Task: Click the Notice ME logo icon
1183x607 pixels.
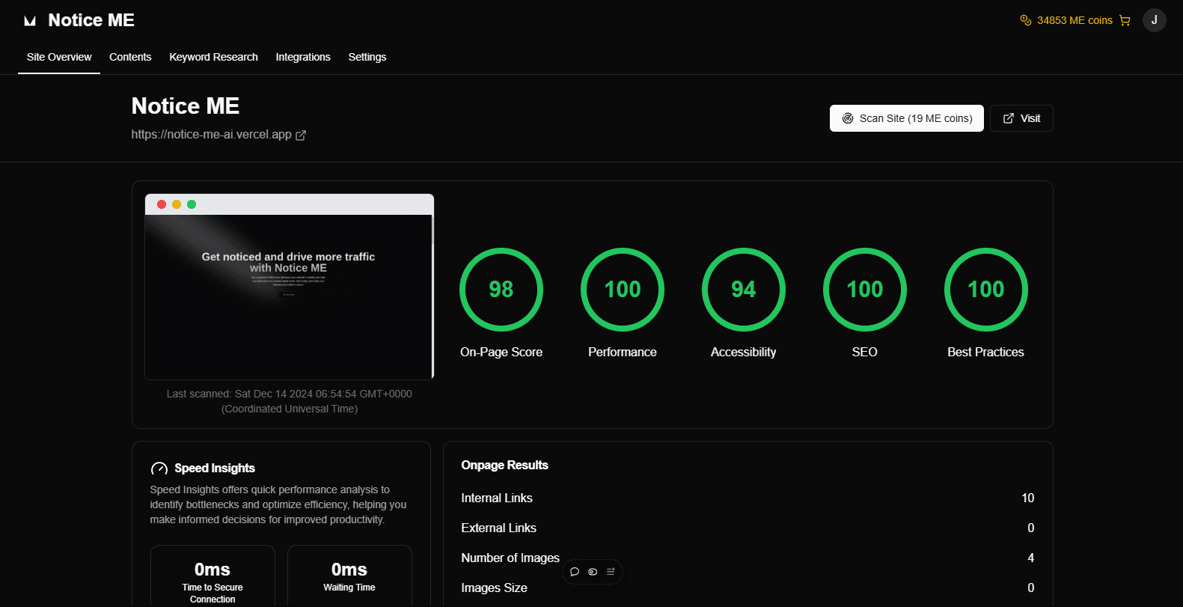Action: (30, 21)
